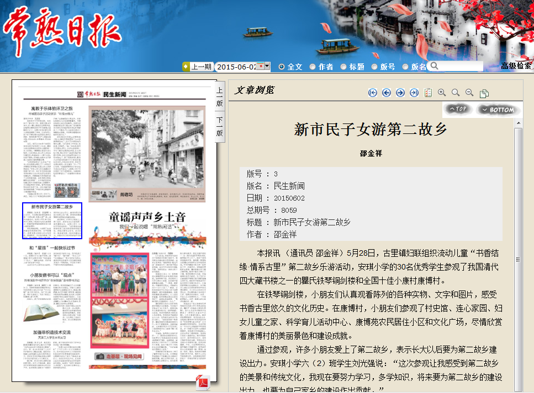Click the 民生新闻 page header on preview
Screen dimensions: 534x393
pyautogui.click(x=114, y=94)
